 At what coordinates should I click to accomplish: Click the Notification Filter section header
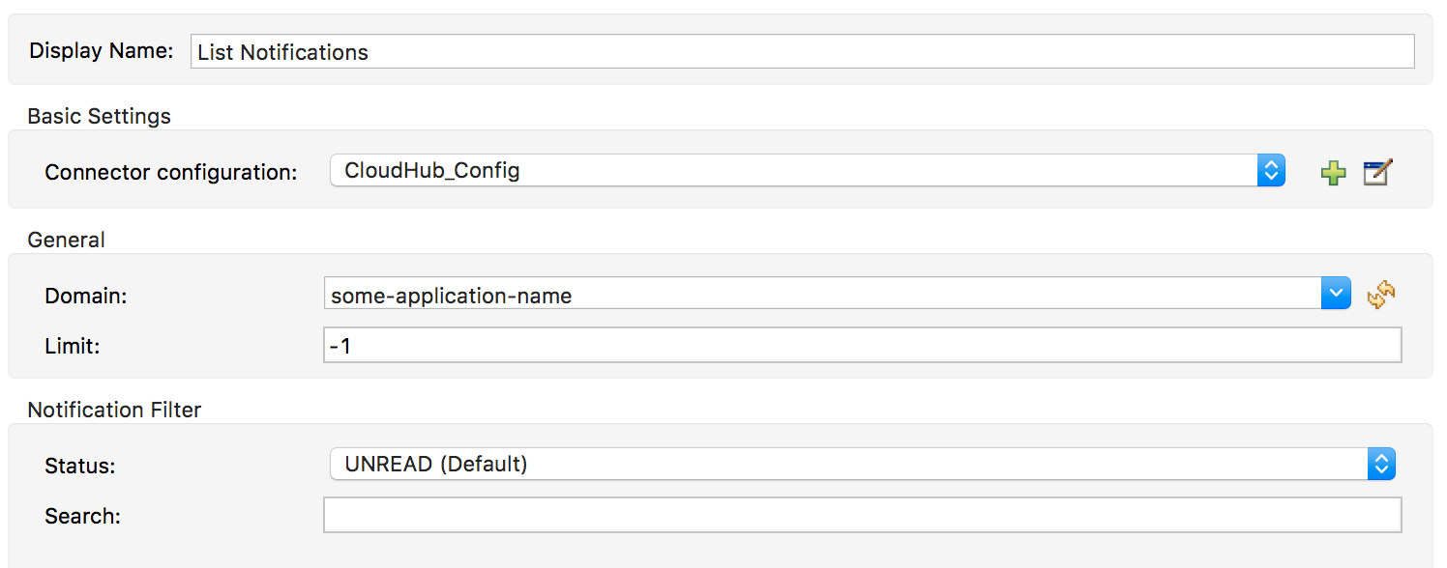click(x=115, y=410)
